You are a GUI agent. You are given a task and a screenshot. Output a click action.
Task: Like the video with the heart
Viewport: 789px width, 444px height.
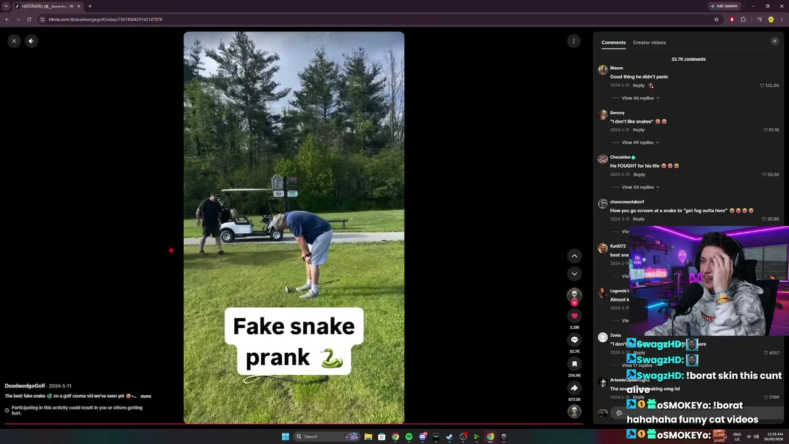(574, 316)
